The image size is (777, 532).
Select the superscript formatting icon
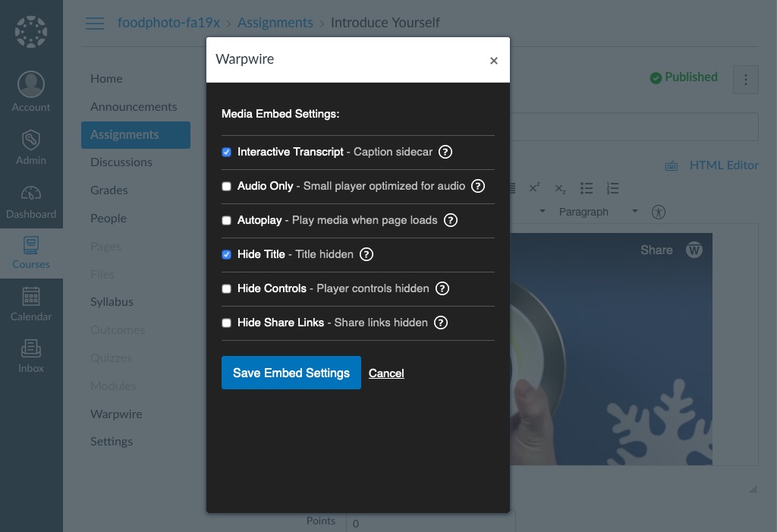click(x=533, y=188)
